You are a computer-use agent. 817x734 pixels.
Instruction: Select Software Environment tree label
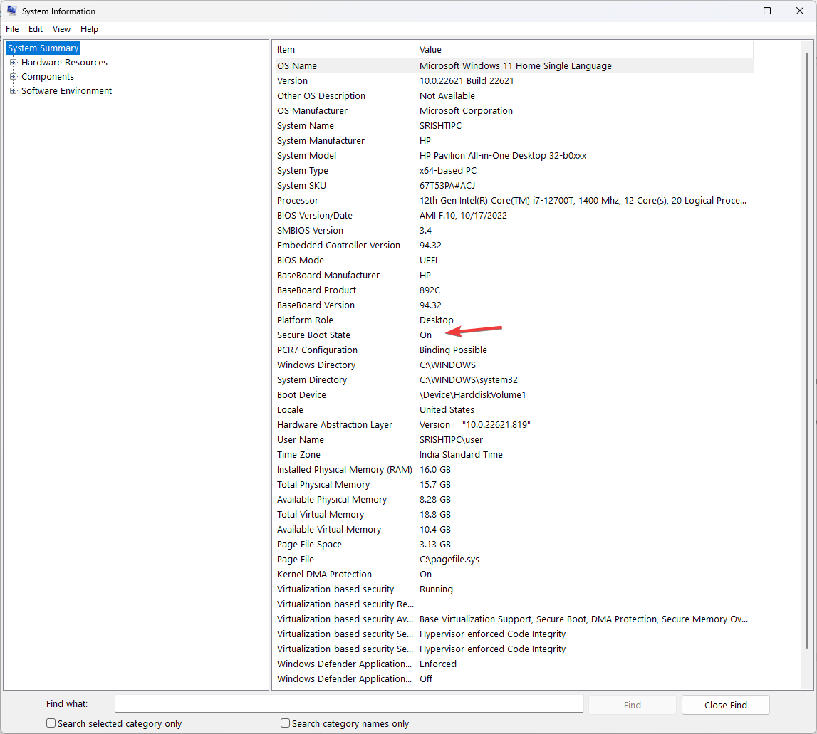point(66,90)
